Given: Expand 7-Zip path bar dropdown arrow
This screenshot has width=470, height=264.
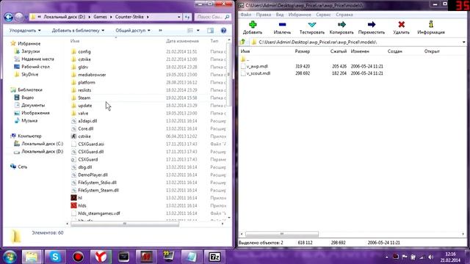Looking at the screenshot, I should click(x=463, y=43).
